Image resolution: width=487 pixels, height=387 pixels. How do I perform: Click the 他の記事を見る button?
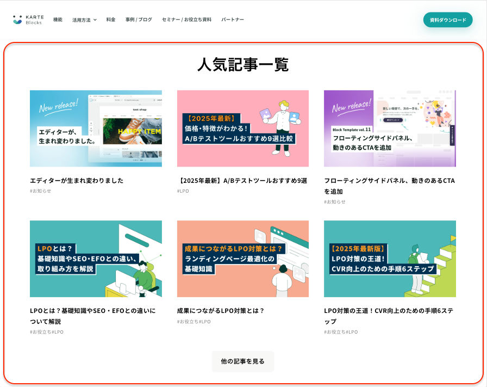243,361
